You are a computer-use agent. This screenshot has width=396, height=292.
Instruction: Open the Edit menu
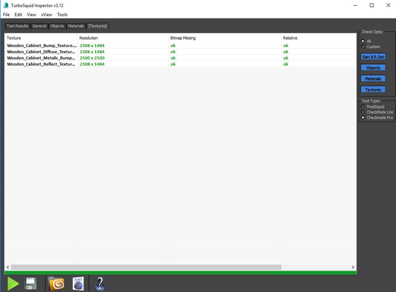(x=18, y=15)
